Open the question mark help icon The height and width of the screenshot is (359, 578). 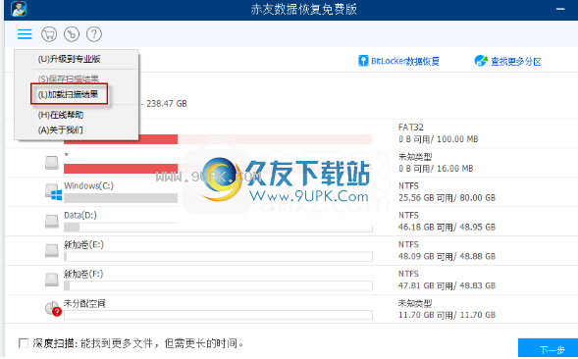click(x=94, y=34)
